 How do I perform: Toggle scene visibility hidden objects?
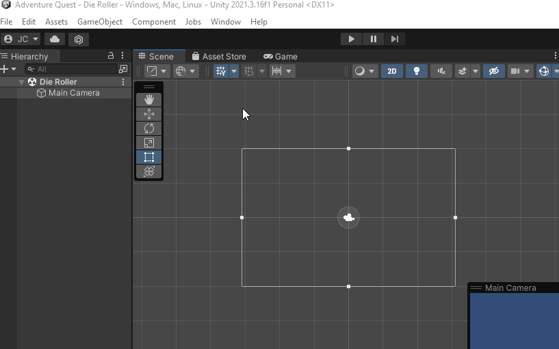[x=494, y=71]
